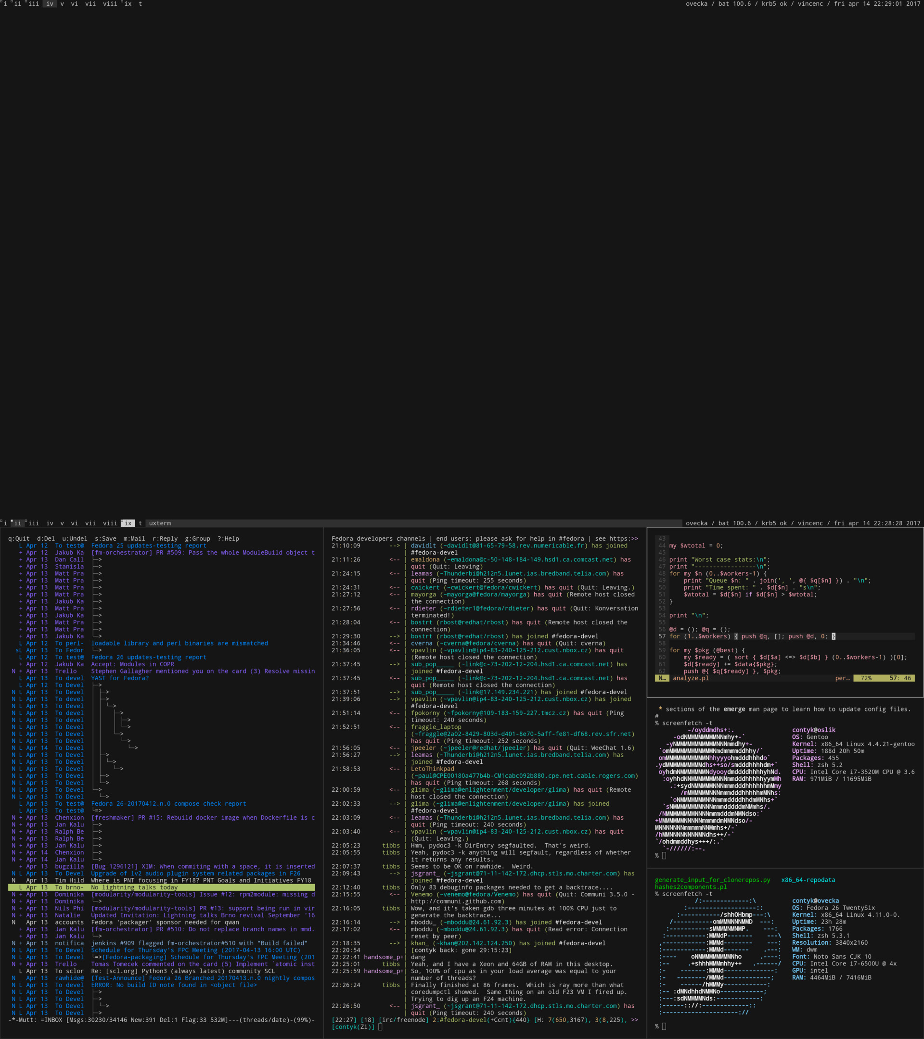The height and width of the screenshot is (1039, 924).
Task: Select mail '[Test-Announce] Fedora 26 Branched'
Action: click(x=162, y=978)
